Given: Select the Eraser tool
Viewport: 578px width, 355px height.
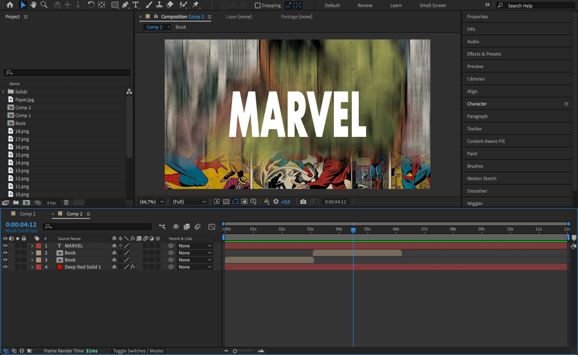Looking at the screenshot, I should click(170, 5).
